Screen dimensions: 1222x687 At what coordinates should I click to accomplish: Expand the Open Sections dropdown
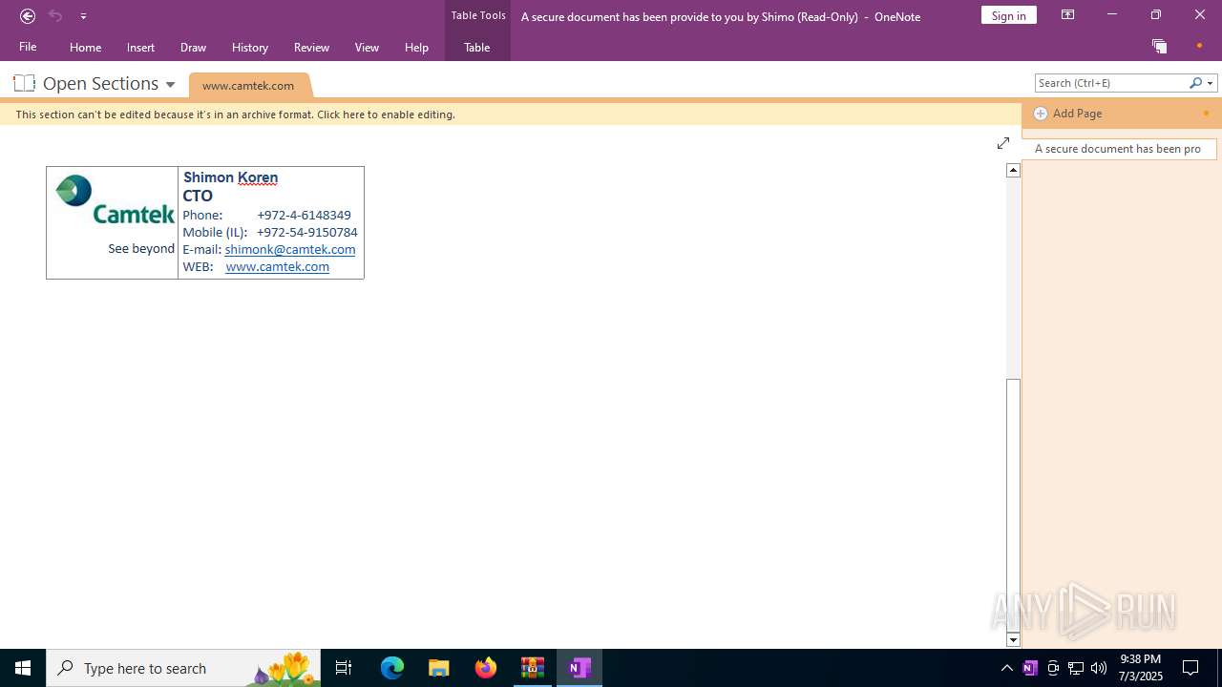[x=170, y=84]
